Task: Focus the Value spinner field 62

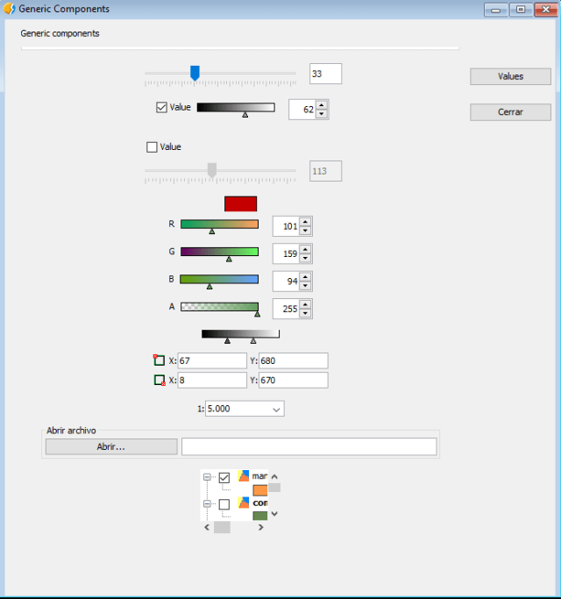Action: [x=302, y=110]
